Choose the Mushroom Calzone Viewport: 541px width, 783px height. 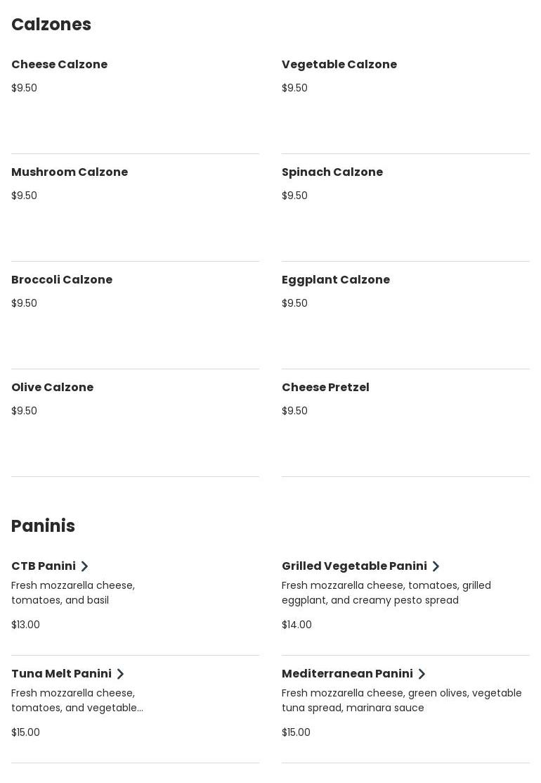(x=70, y=172)
